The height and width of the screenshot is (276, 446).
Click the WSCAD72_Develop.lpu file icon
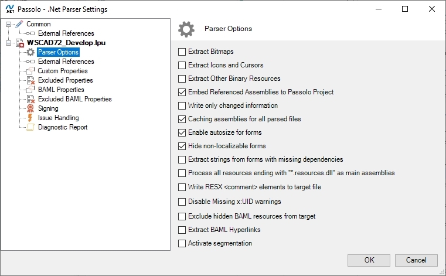click(19, 43)
